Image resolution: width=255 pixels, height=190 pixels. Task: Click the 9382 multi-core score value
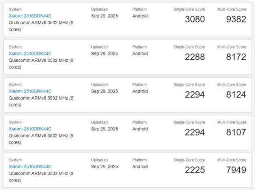[236, 19]
